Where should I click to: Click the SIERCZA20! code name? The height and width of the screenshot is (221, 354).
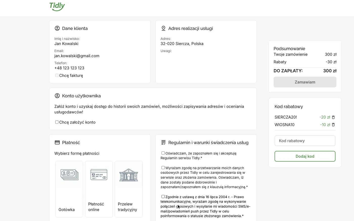click(x=286, y=117)
